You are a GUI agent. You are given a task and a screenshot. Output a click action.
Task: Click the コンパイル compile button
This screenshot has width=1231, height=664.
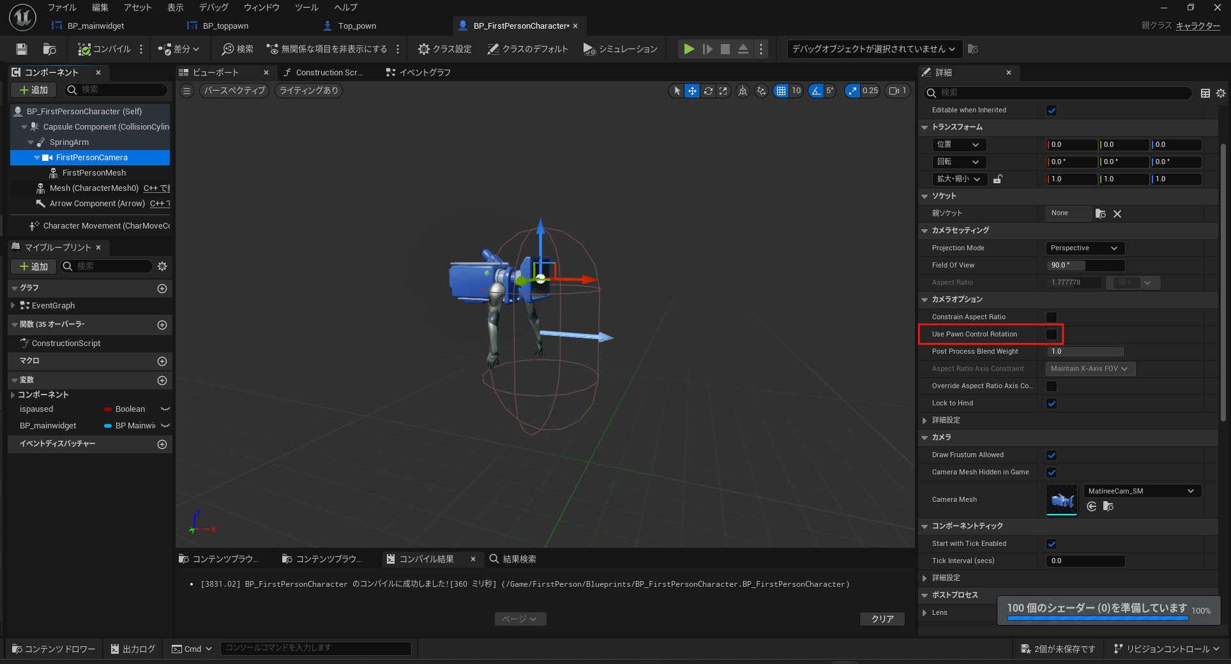pyautogui.click(x=105, y=49)
